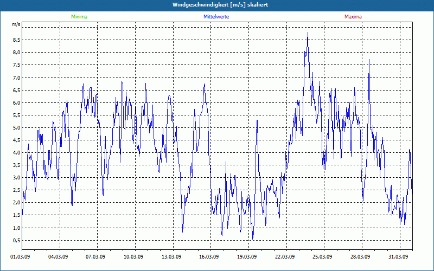The height and width of the screenshot is (271, 434).
Task: Click the 4,0 y-axis value
Action: click(17, 153)
